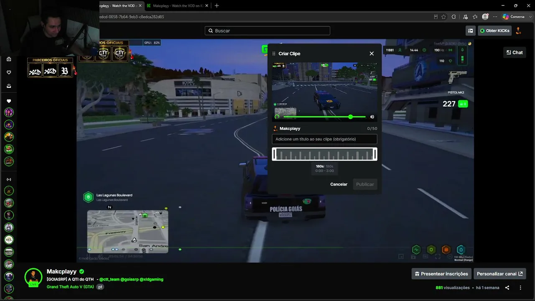Click the clip title input field
Image resolution: width=535 pixels, height=301 pixels.
[324, 139]
